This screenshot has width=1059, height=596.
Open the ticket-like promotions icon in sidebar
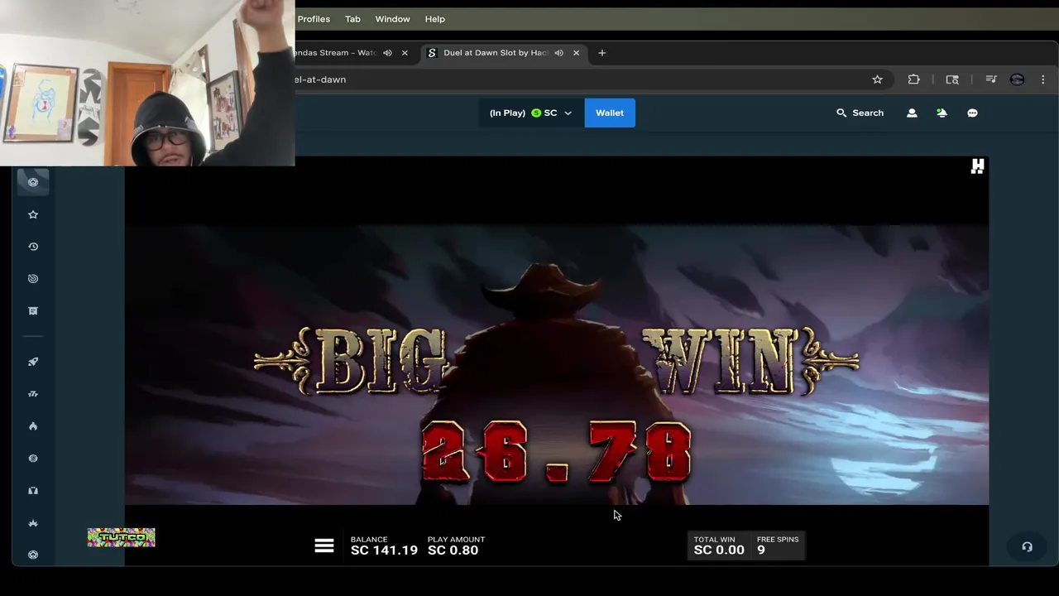click(x=33, y=311)
